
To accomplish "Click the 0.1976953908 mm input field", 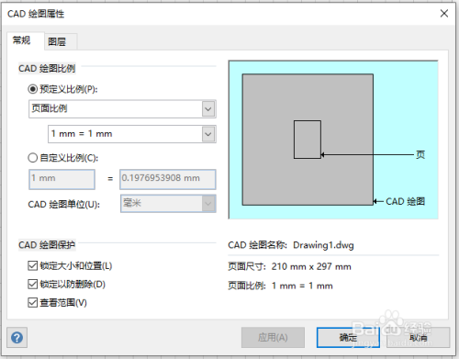I will tap(168, 179).
